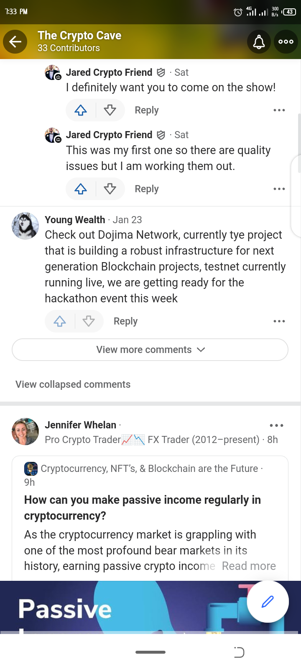Tap the back arrow in header

[15, 41]
